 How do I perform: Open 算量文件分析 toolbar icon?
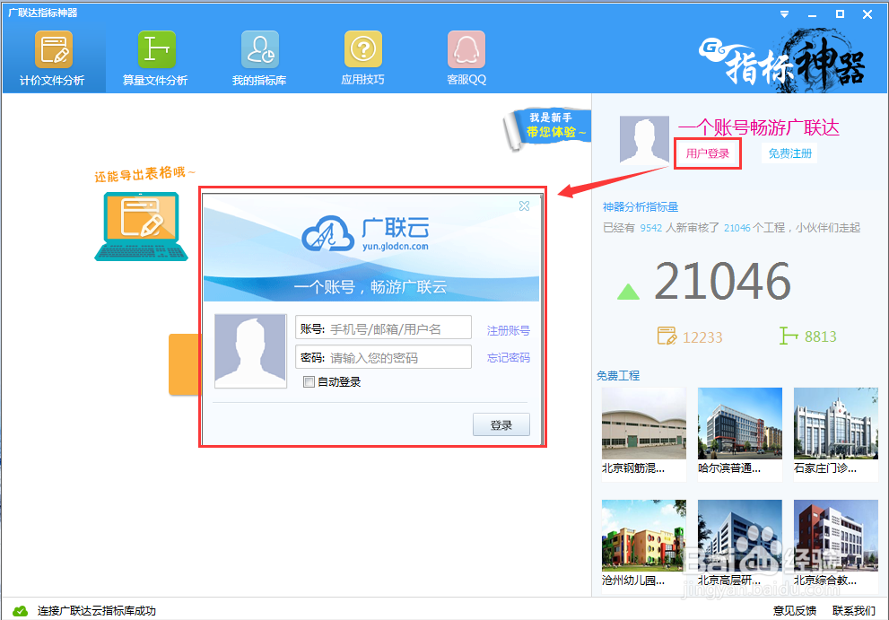click(x=156, y=49)
